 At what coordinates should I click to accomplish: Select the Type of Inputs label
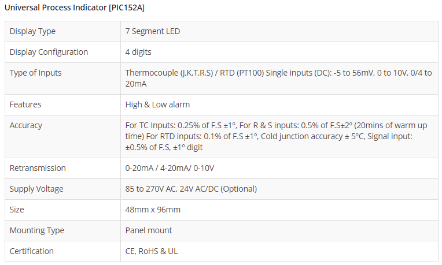click(35, 73)
